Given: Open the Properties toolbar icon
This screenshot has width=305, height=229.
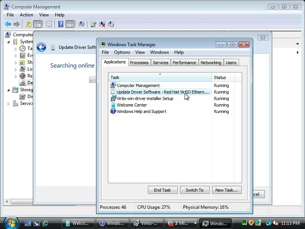Looking at the screenshot, I should 49,24.
